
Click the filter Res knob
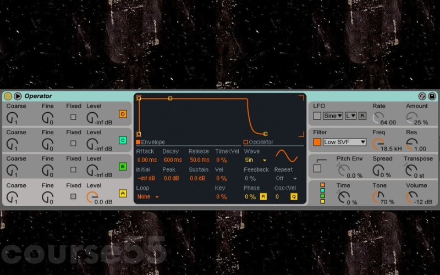point(411,144)
